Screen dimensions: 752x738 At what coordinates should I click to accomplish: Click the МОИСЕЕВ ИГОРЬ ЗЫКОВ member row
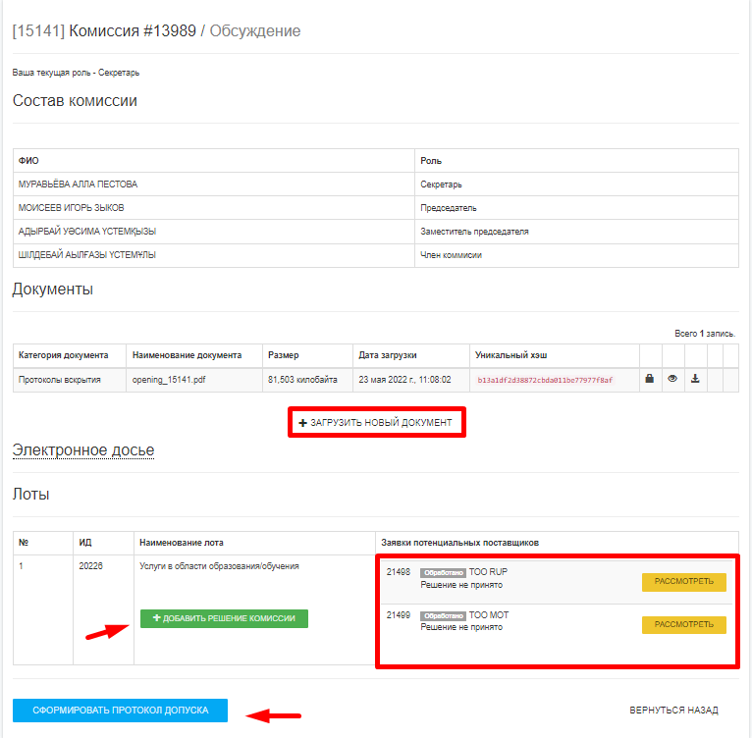click(71, 208)
